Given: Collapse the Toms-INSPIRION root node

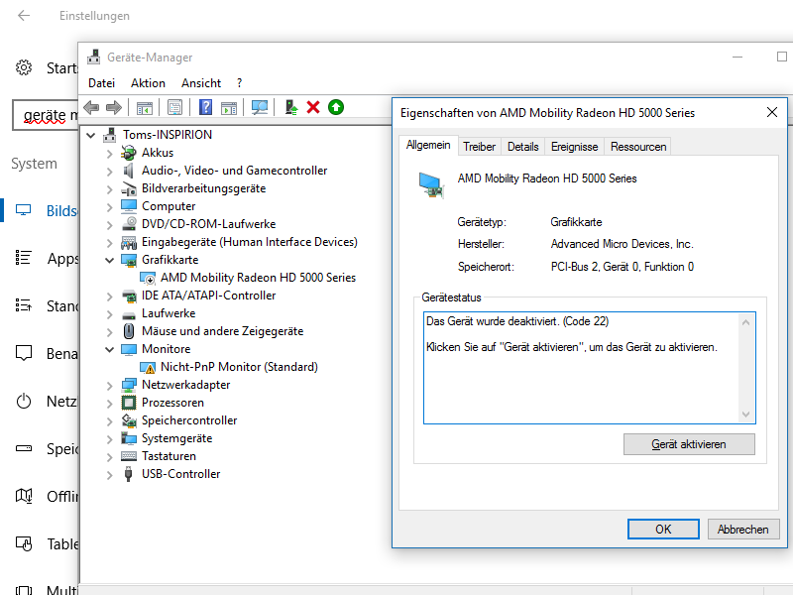Looking at the screenshot, I should (91, 135).
